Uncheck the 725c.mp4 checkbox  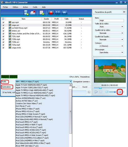[3, 36]
